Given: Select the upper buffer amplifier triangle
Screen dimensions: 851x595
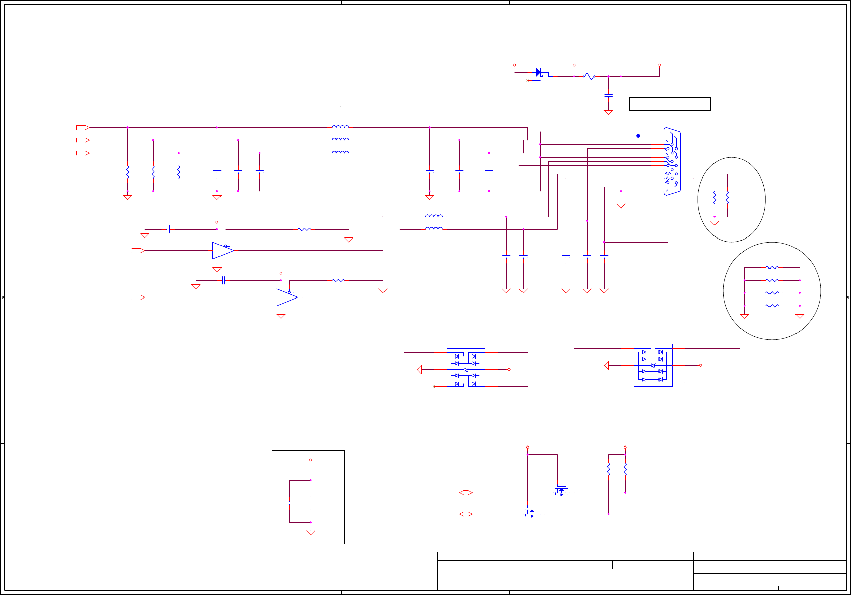Looking at the screenshot, I should (223, 251).
